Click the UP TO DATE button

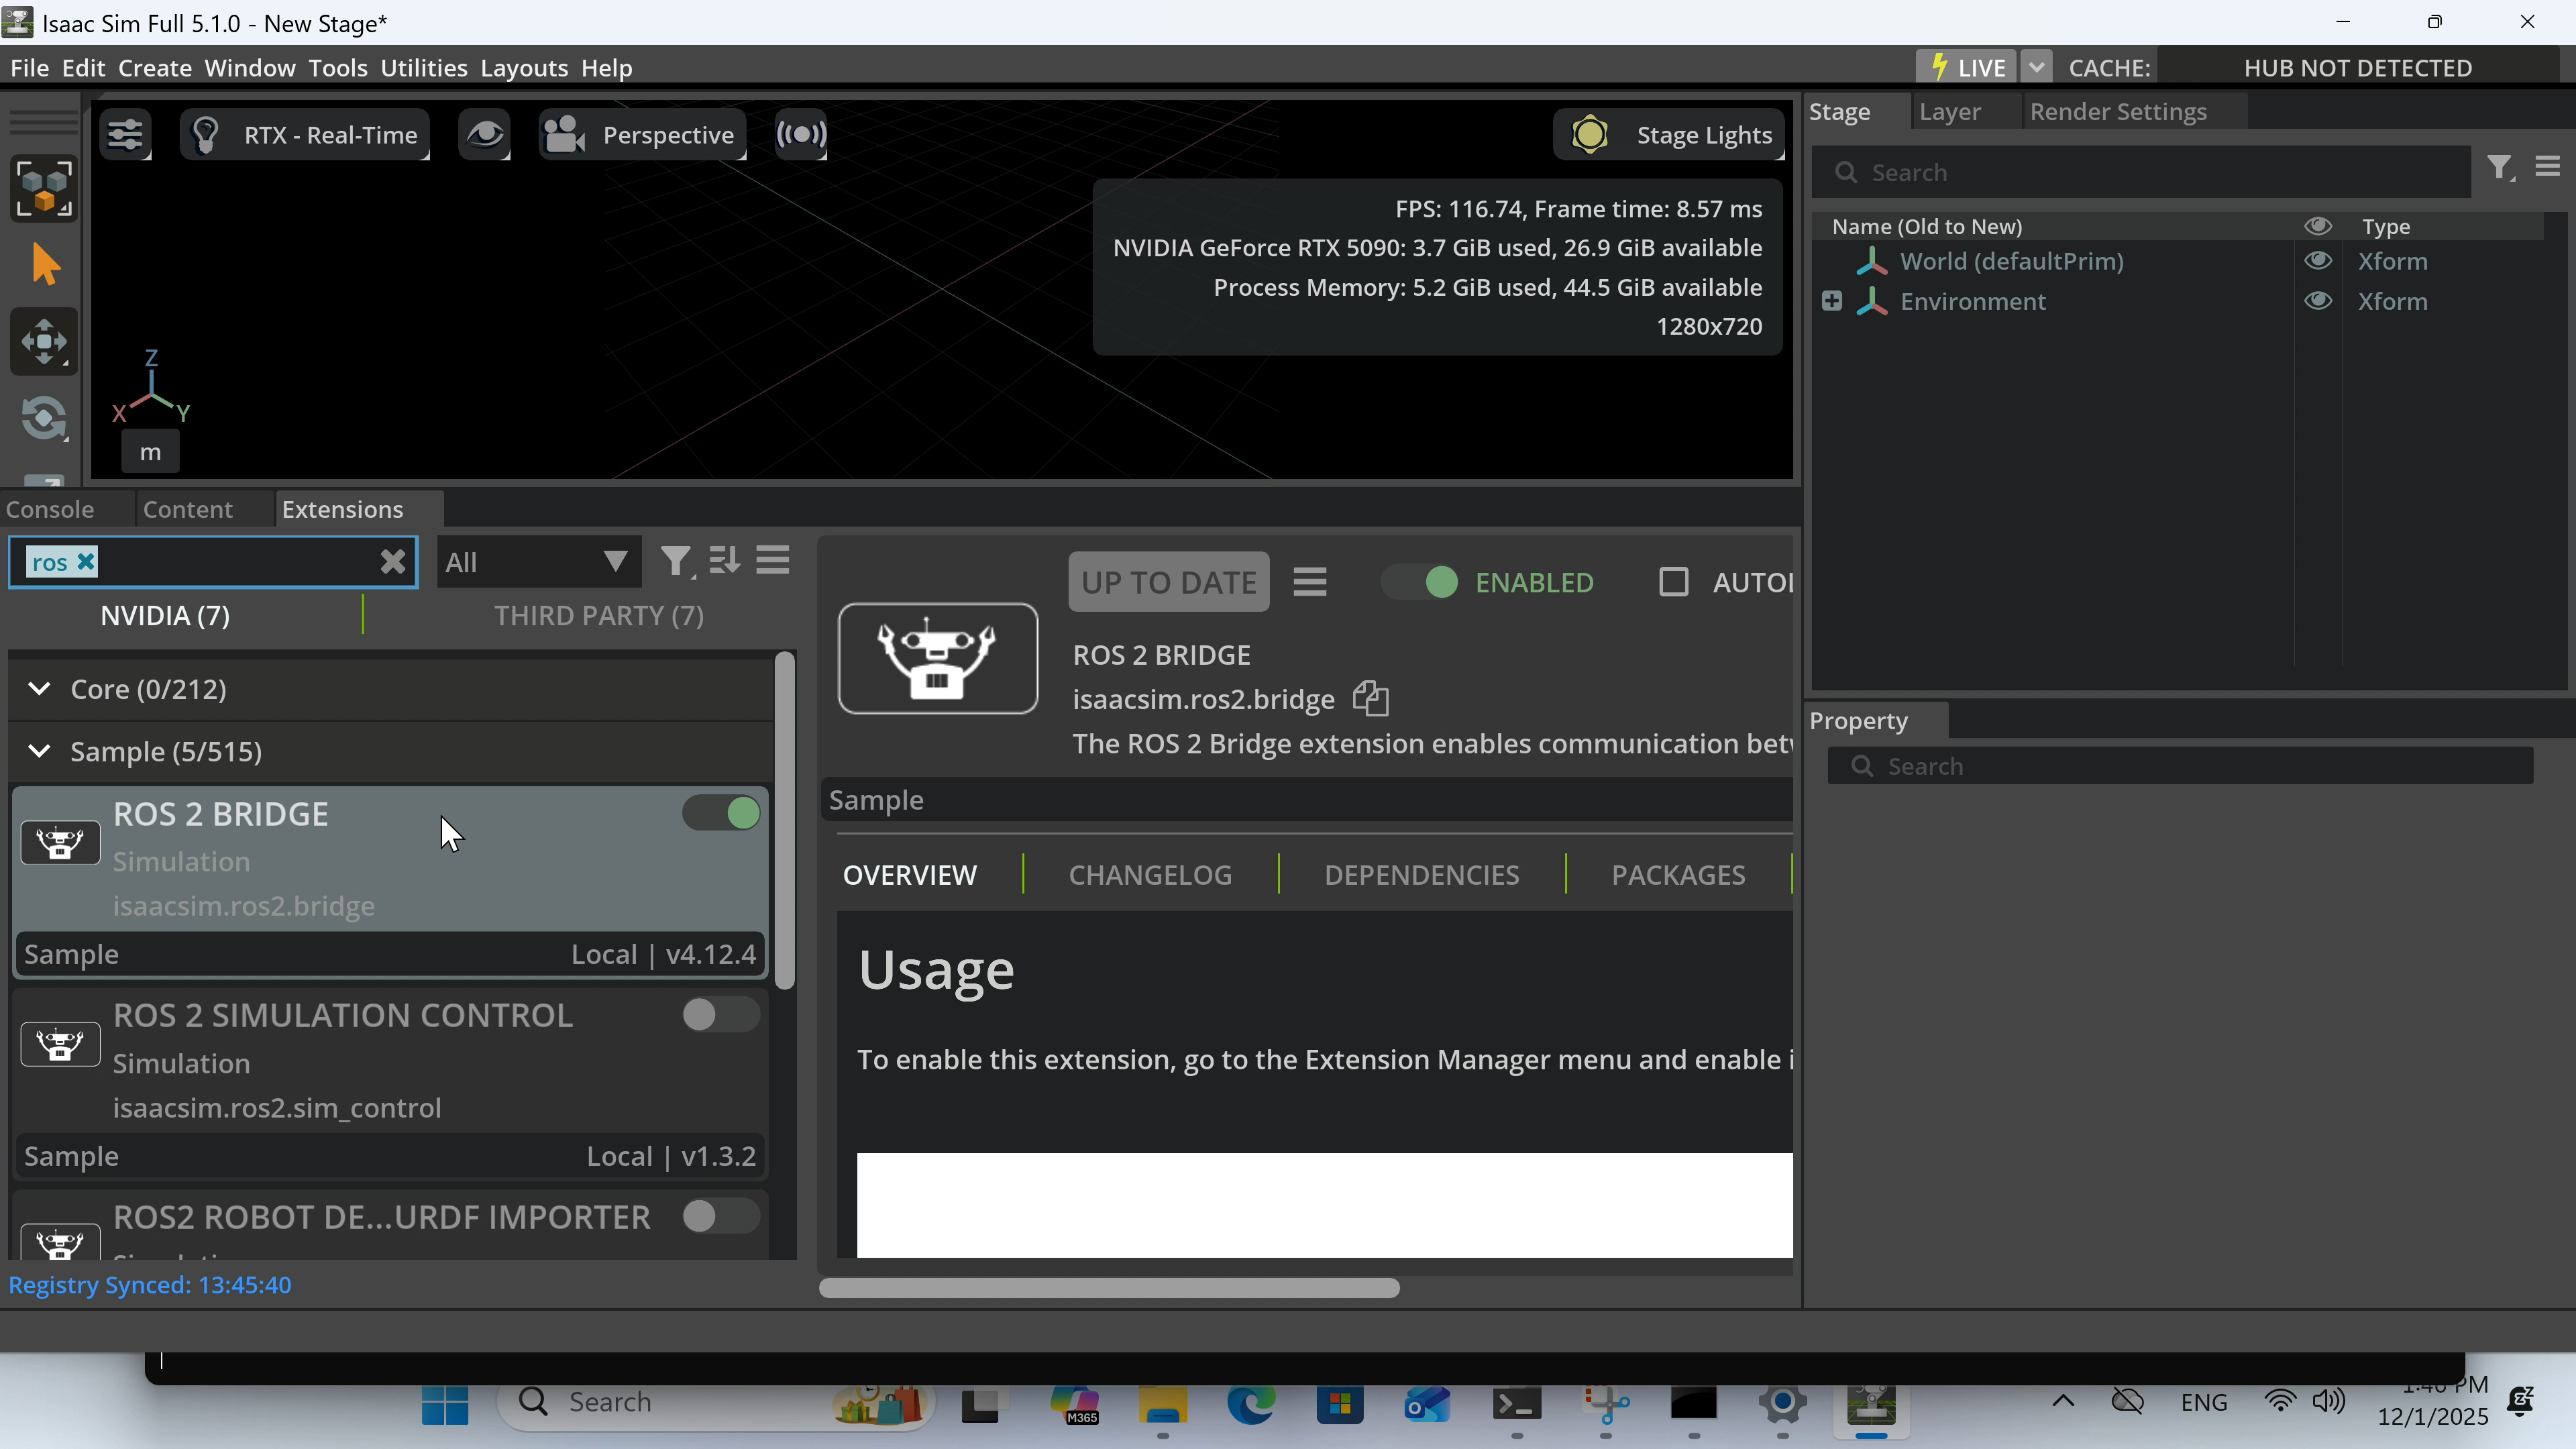[x=1168, y=581]
